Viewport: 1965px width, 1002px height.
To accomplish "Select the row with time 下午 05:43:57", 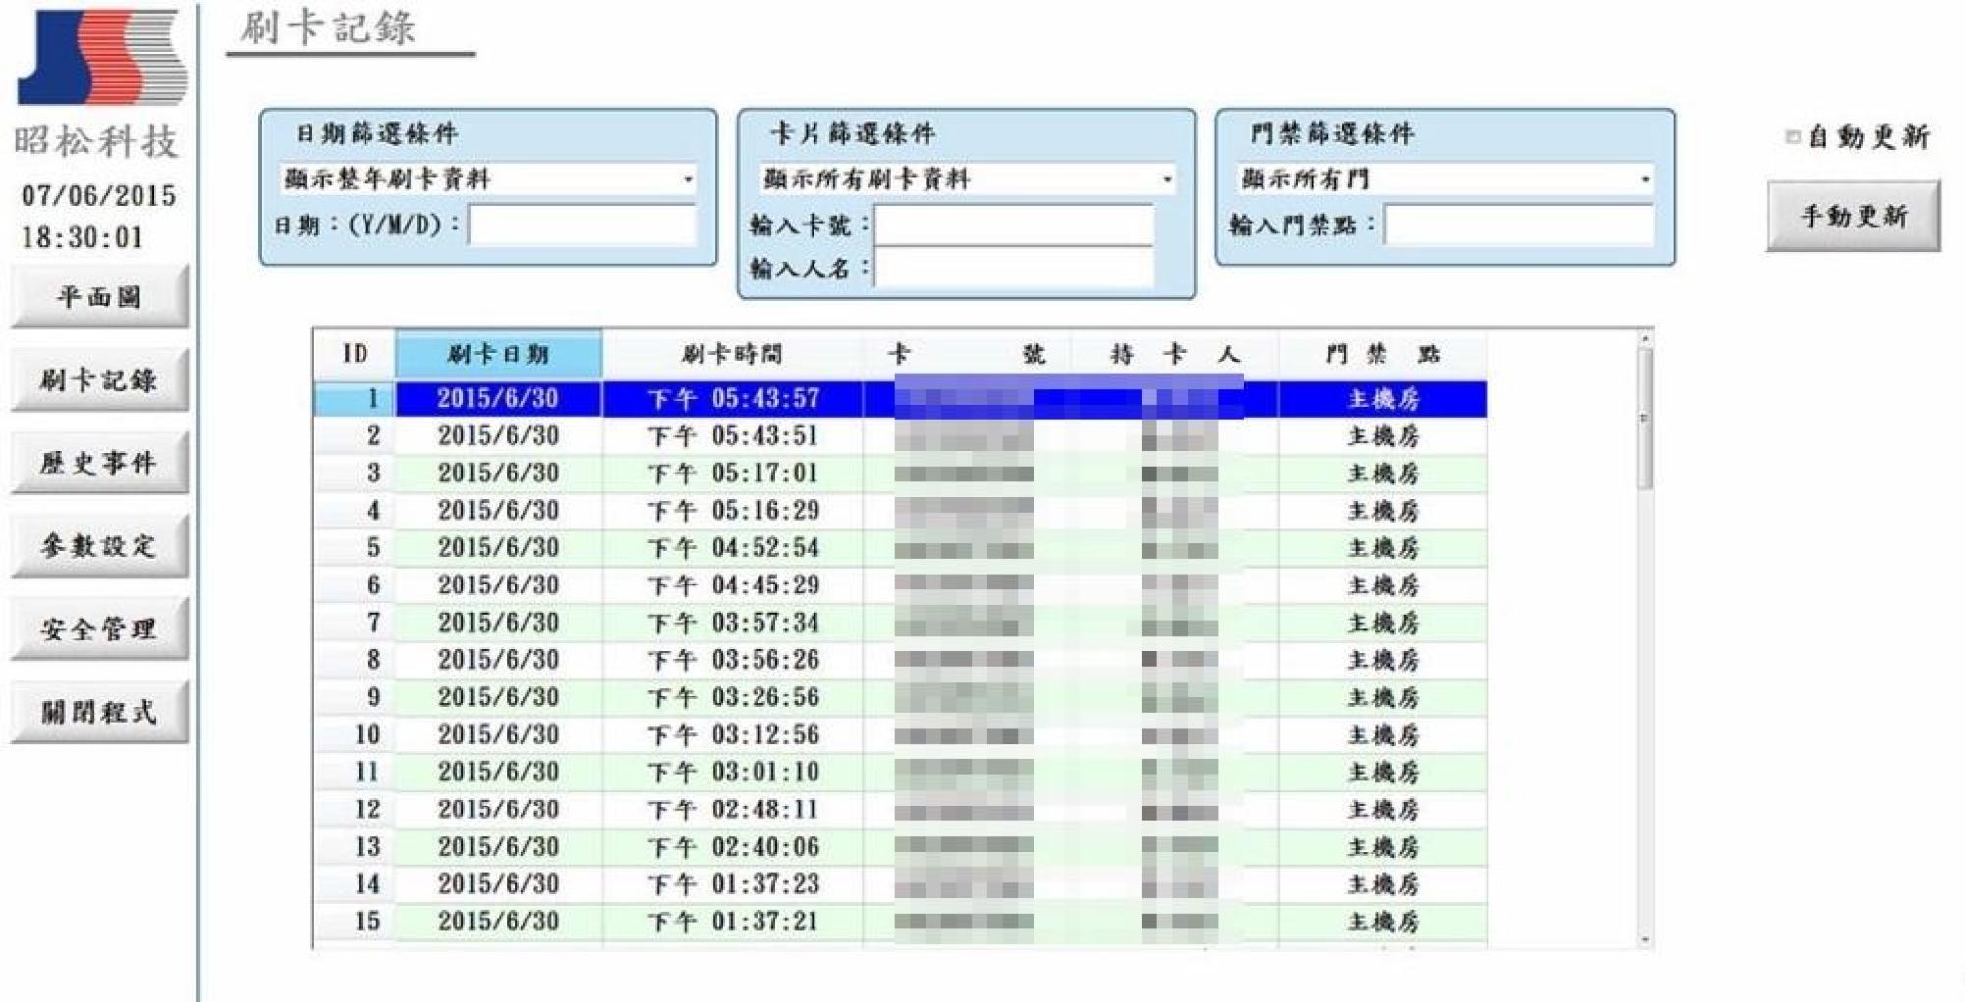I will pyautogui.click(x=901, y=399).
